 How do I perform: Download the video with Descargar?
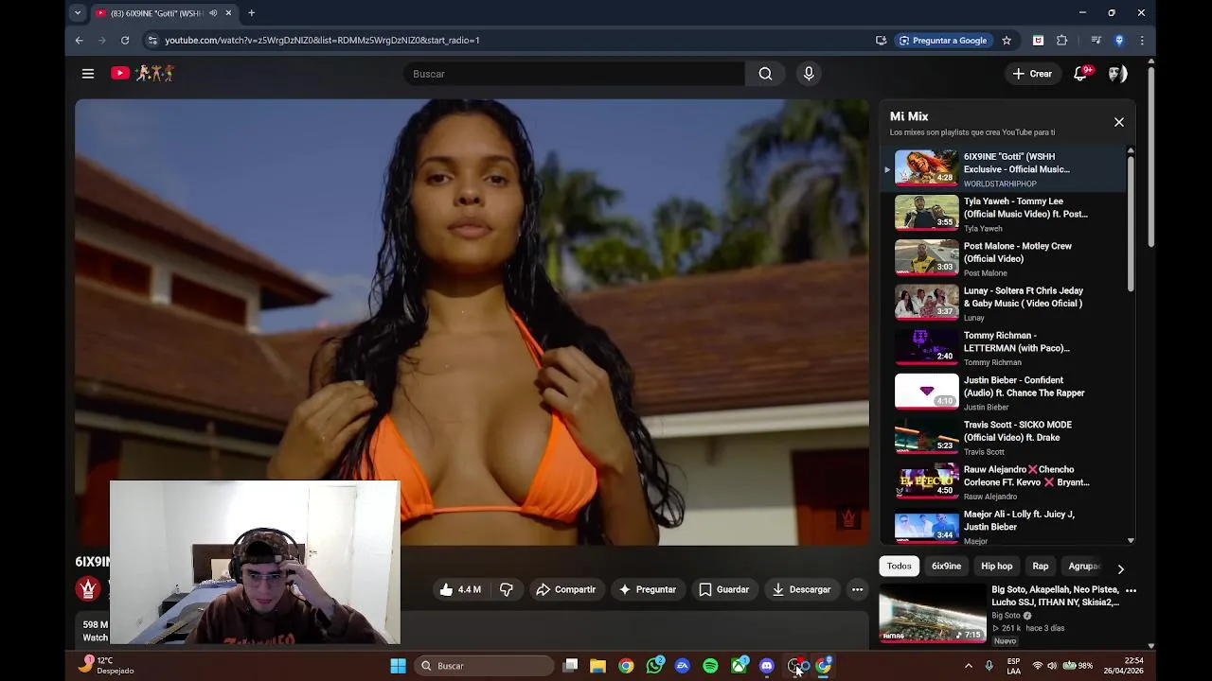[x=801, y=589]
